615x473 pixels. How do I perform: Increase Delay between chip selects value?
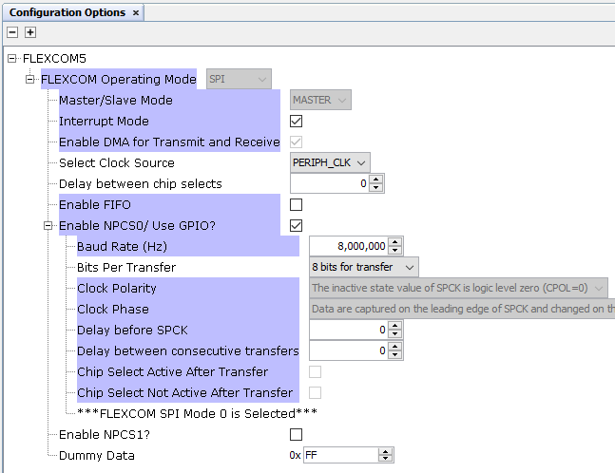click(376, 180)
